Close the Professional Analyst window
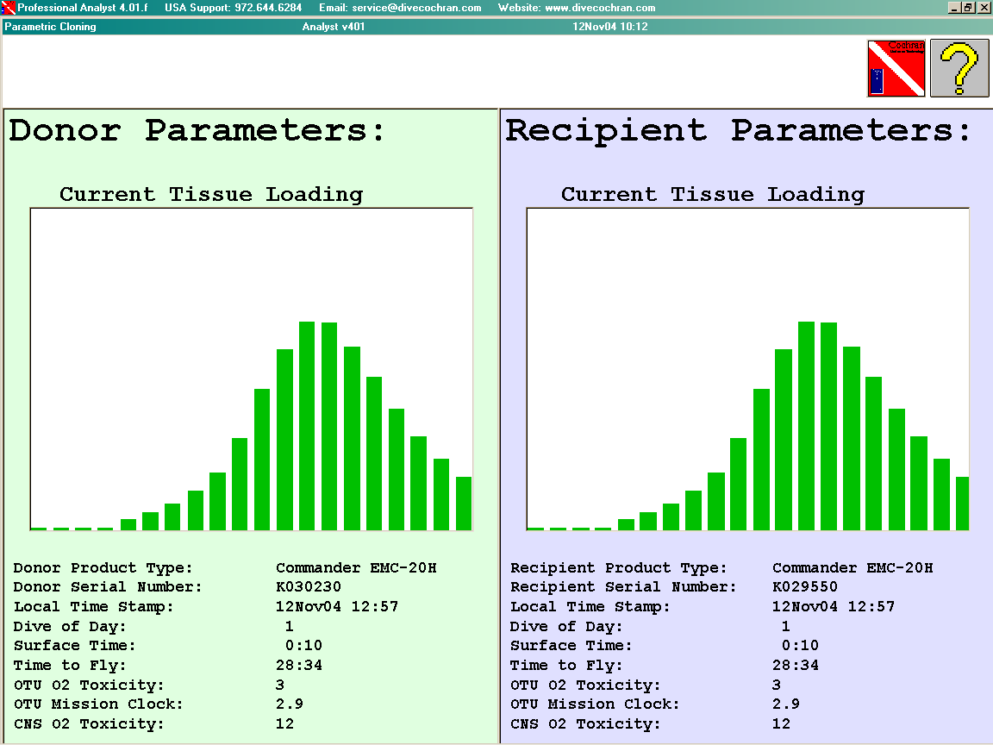The width and height of the screenshot is (993, 745). coord(984,8)
